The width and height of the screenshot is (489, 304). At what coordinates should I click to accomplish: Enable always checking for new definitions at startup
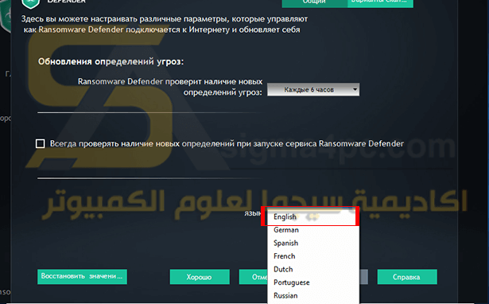41,143
